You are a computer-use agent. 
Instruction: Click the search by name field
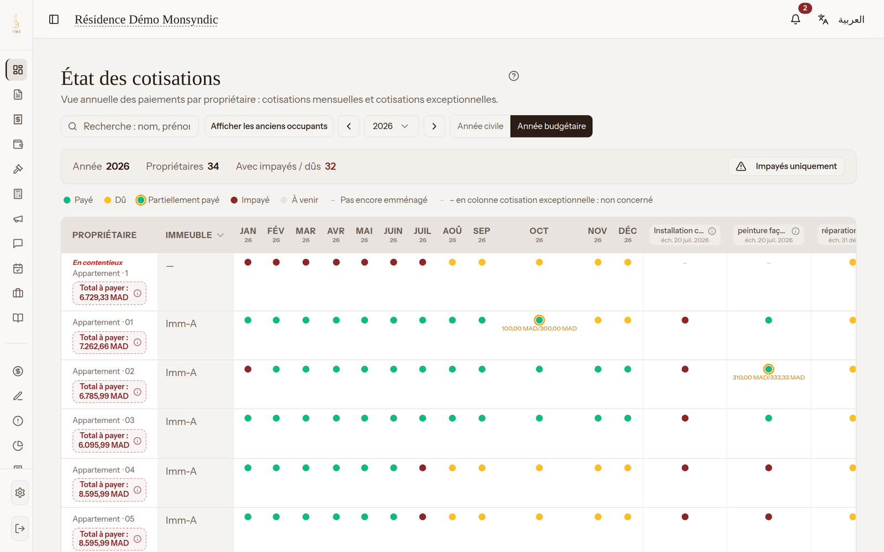point(130,126)
